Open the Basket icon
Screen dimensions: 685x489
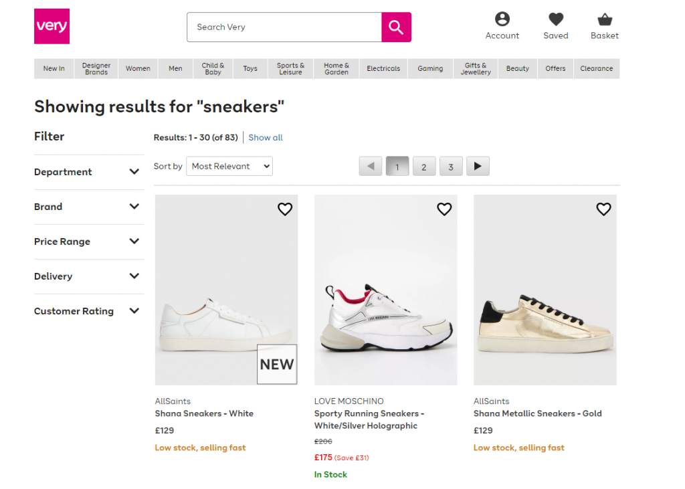(x=604, y=26)
